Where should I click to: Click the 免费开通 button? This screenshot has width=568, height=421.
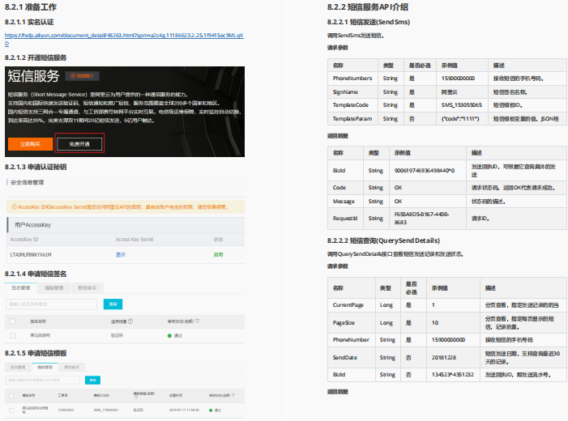(x=79, y=144)
